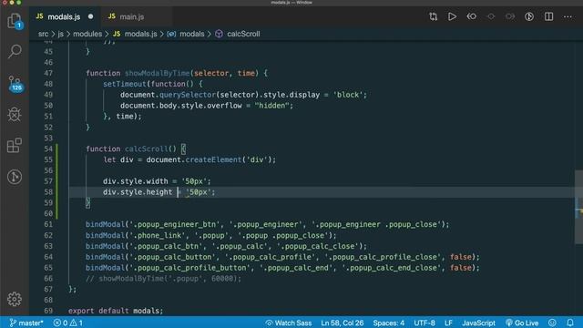Viewport: 583px width, 328px height.
Task: Select modules breadcrumb segment
Action: 87,34
